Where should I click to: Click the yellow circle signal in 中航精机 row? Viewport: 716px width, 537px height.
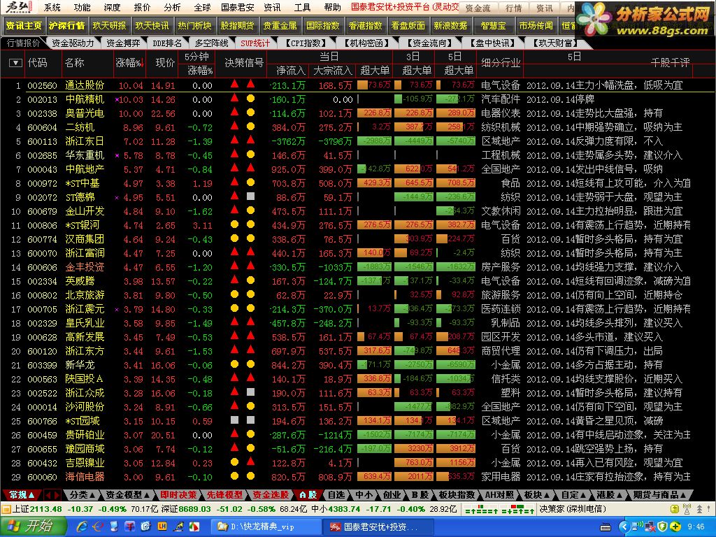point(250,98)
